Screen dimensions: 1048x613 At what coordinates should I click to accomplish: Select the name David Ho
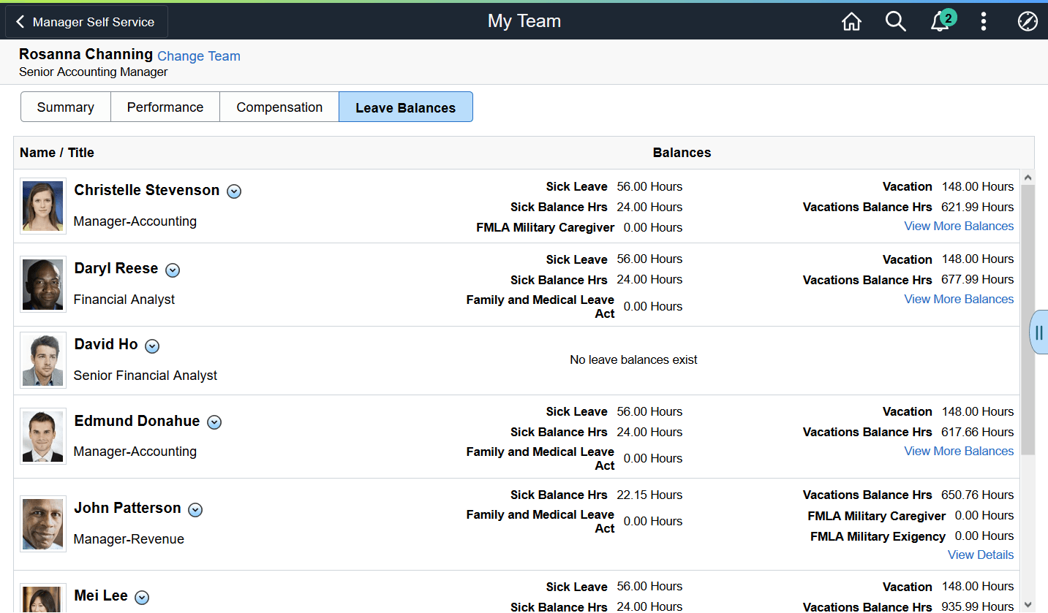coord(106,344)
